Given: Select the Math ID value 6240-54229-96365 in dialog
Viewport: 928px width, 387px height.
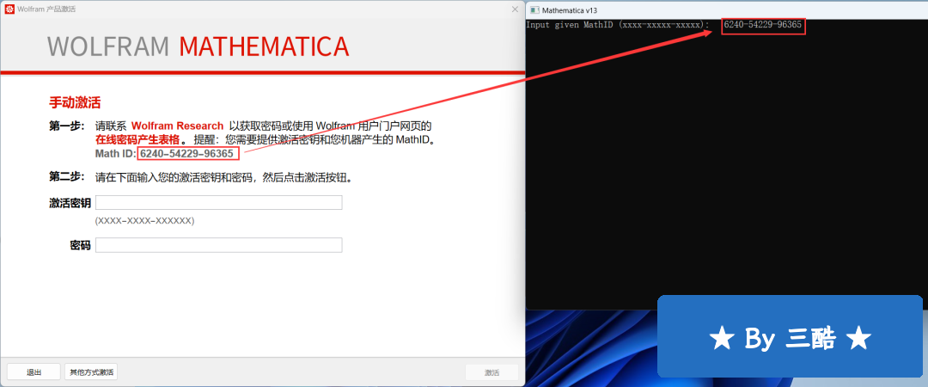Looking at the screenshot, I should coord(187,154).
